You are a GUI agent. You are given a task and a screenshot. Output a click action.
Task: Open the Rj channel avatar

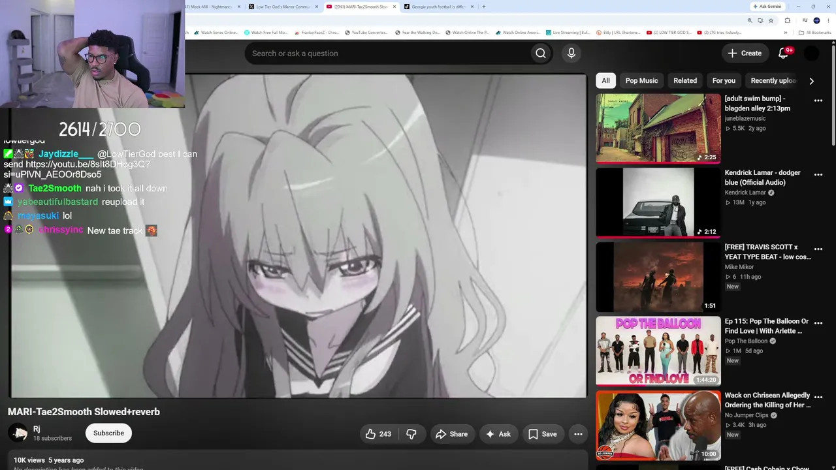coord(18,433)
